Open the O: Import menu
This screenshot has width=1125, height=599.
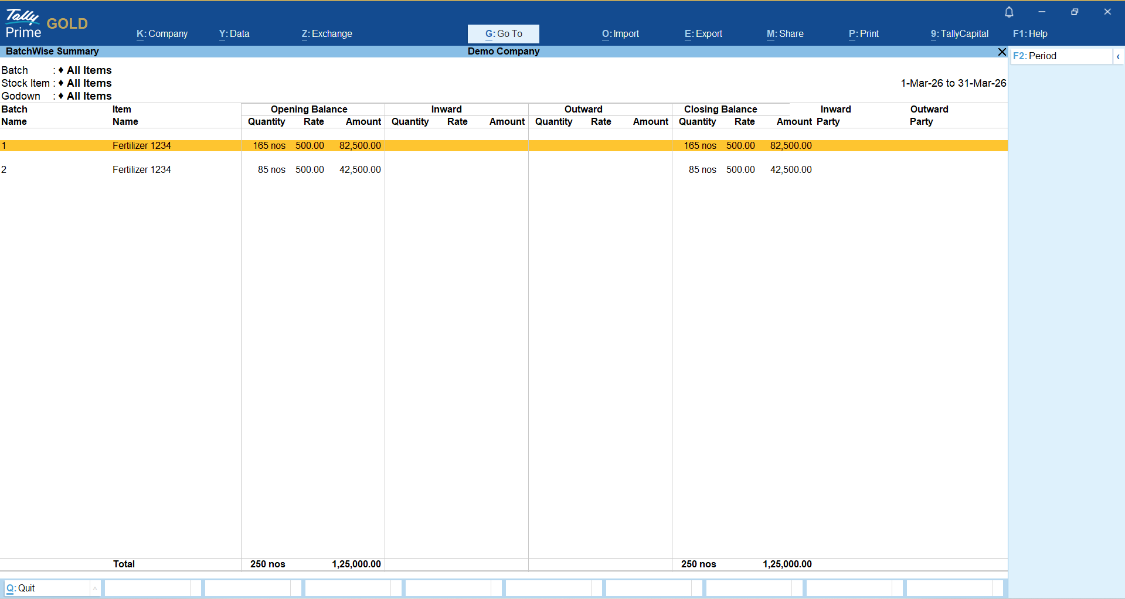click(620, 34)
